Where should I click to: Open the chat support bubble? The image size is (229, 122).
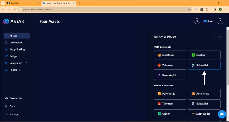(222, 114)
